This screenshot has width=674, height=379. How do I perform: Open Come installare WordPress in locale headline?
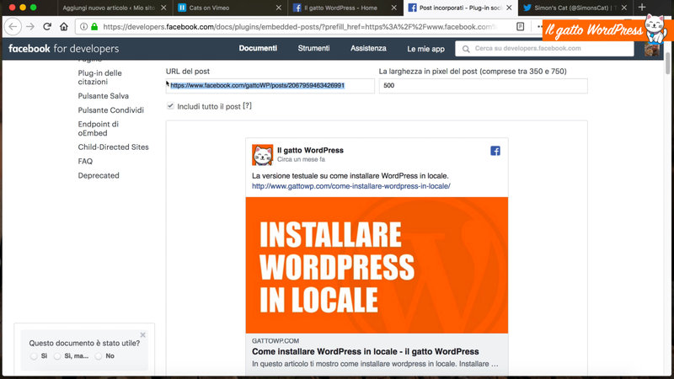coord(366,351)
